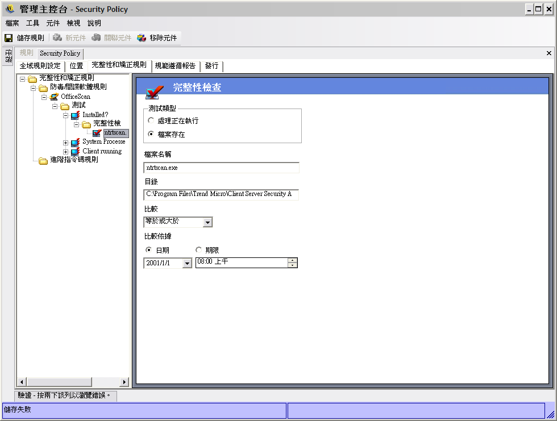The image size is (557, 421).
Task: Collapse the 完整性和矯正規則 root node
Action: pos(22,79)
